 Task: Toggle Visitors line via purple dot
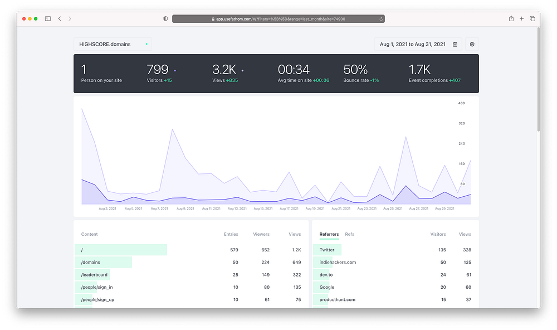tap(175, 71)
